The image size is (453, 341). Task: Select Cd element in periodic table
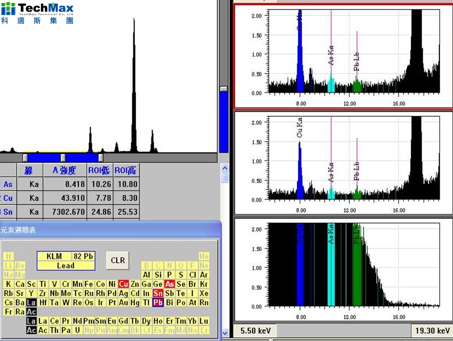[x=135, y=293]
